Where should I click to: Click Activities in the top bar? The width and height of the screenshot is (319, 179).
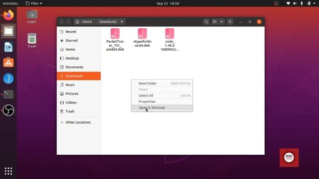[10, 3]
